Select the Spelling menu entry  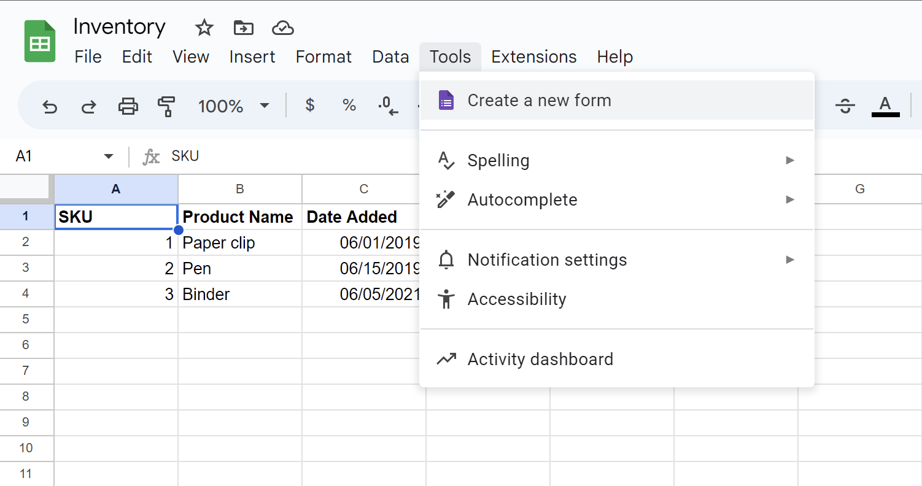pyautogui.click(x=617, y=161)
